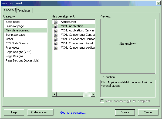This screenshot has height=119, width=162.
Task: Click the MXML Component: Vertical file icon
Action: pyautogui.click(x=56, y=48)
